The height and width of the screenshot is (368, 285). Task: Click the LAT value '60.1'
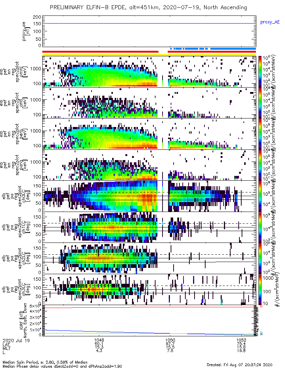pyautogui.click(x=99, y=344)
